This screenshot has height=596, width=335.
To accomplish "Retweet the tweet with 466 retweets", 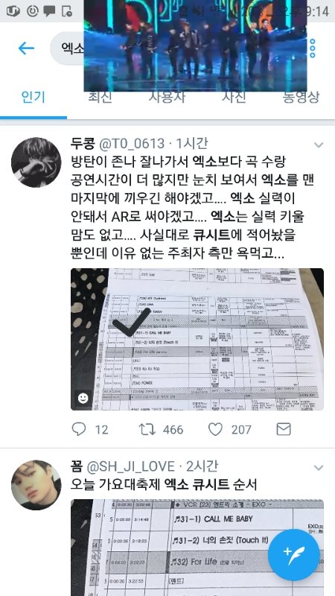I will coord(147,430).
